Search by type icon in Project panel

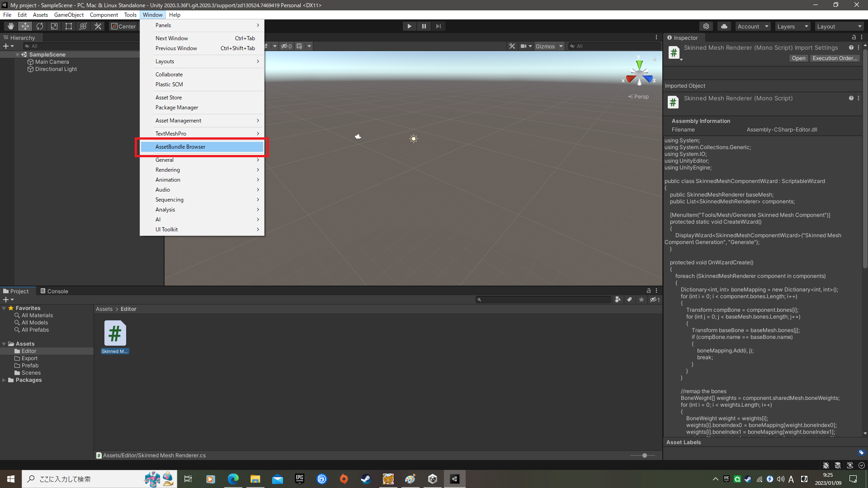(x=618, y=300)
